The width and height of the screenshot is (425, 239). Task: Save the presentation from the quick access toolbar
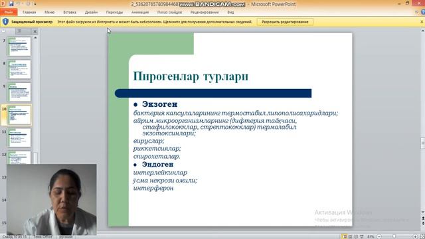click(x=11, y=4)
